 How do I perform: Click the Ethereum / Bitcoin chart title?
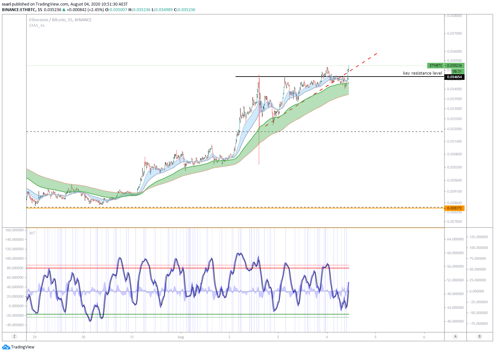60,20
